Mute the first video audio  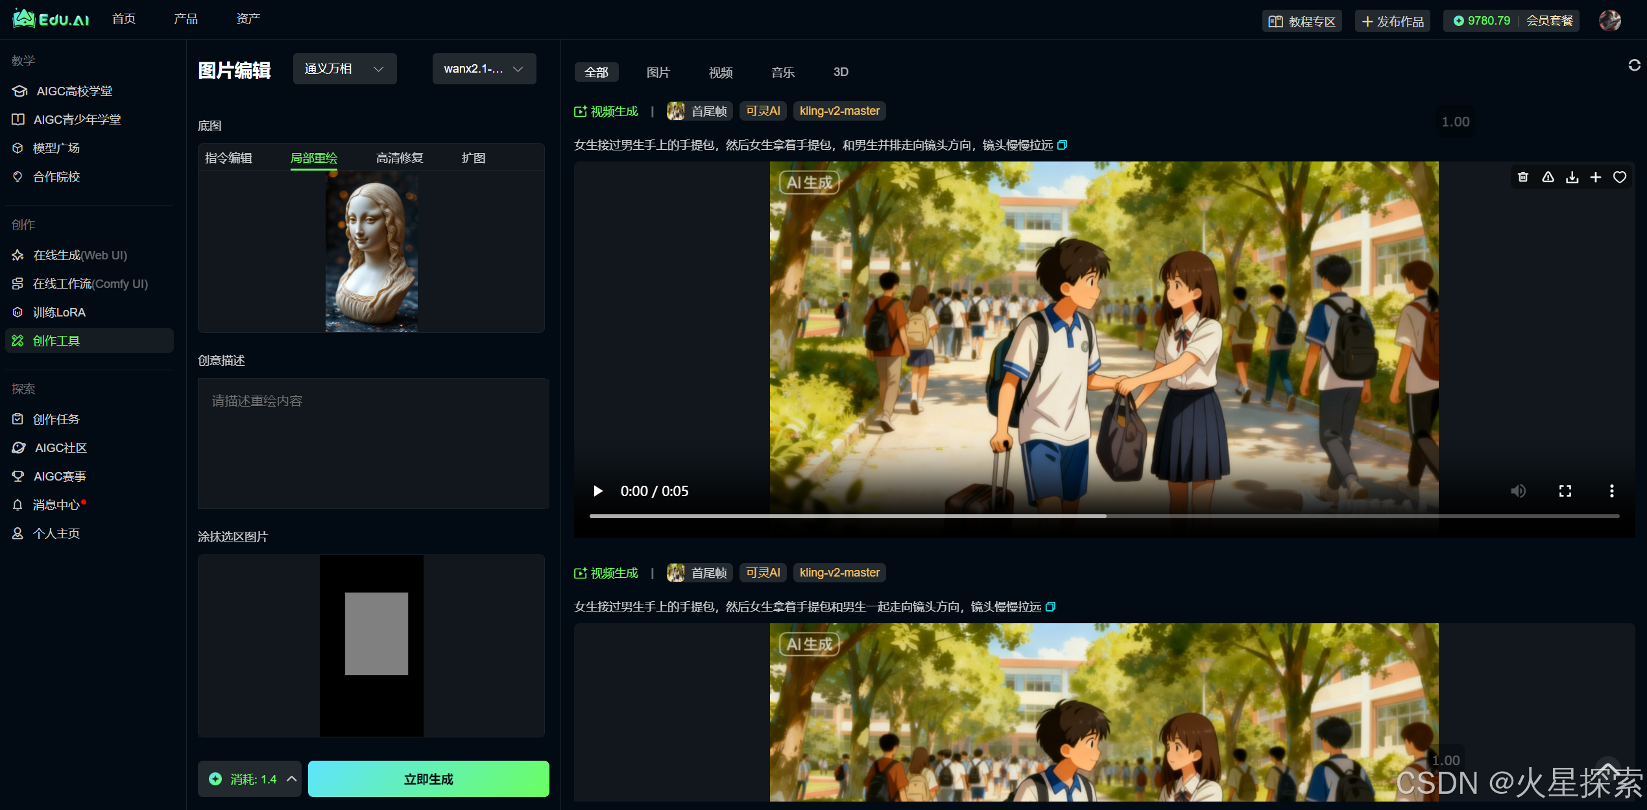(1518, 491)
